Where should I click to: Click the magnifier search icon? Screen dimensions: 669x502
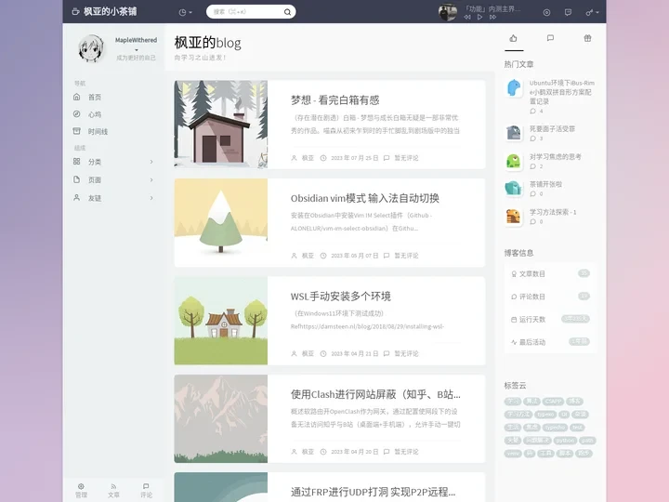click(x=287, y=12)
